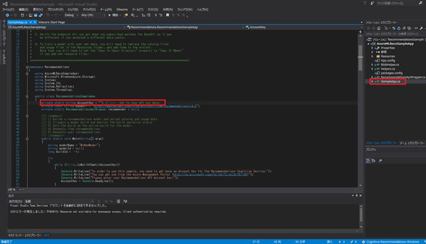Click the Save All toolbar icon
Viewport: 426px width, 244px height.
[41, 15]
